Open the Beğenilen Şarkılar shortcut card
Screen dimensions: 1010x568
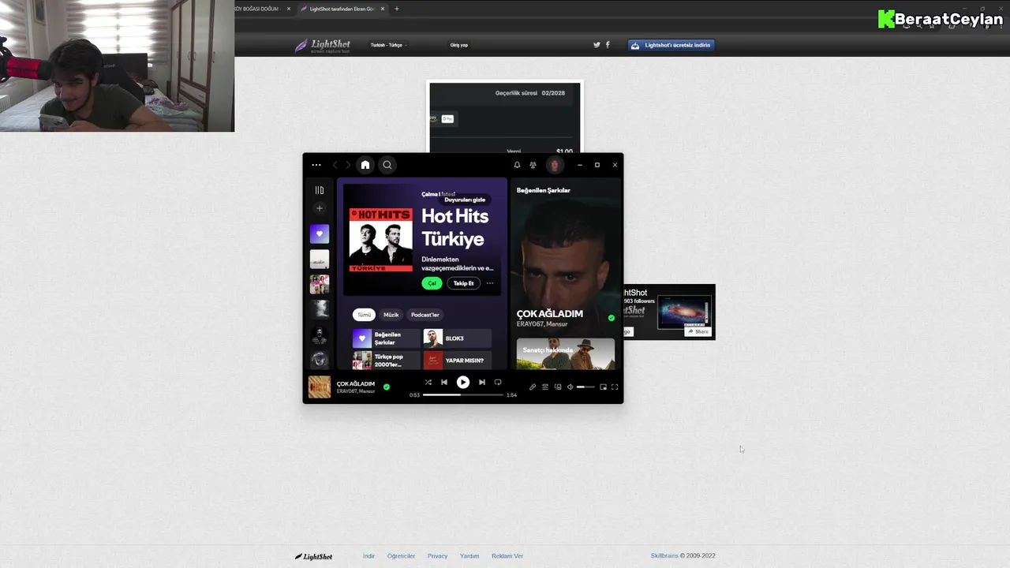387,338
